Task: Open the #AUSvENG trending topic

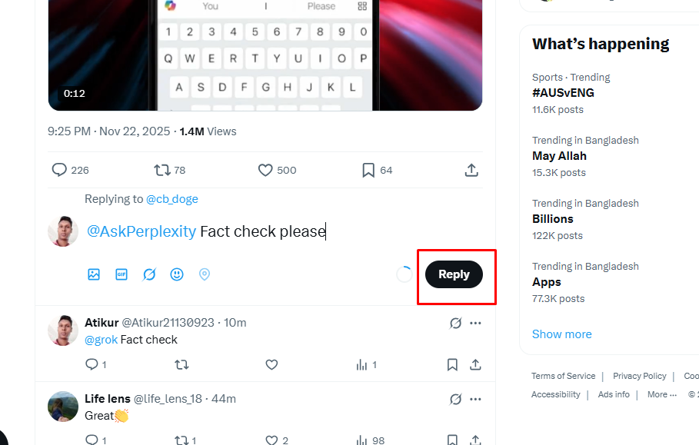Action: click(563, 93)
